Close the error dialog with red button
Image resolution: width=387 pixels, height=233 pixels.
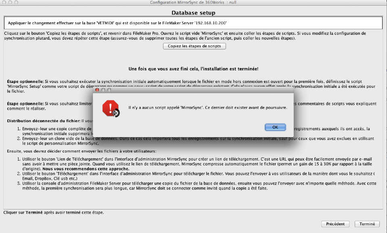pyautogui.click(x=97, y=90)
